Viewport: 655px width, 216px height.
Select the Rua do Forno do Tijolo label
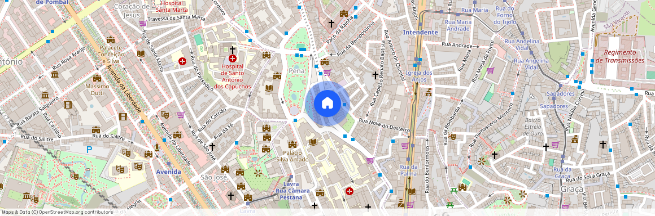click(505, 15)
